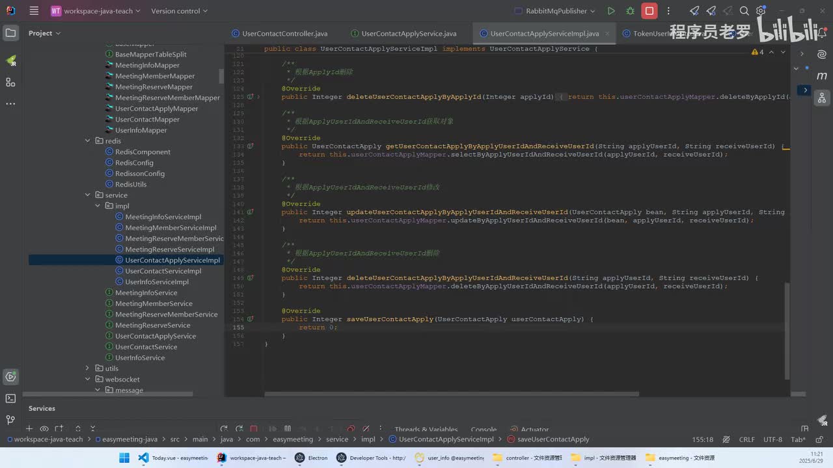Switch to UserContactController.java tab
Viewport: 833px width, 468px height.
tap(284, 34)
